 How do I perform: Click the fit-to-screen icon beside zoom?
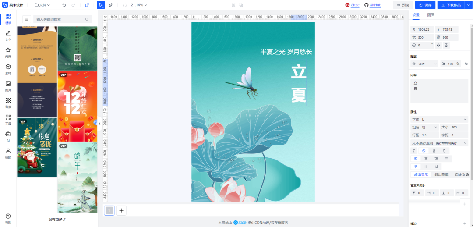click(x=125, y=5)
